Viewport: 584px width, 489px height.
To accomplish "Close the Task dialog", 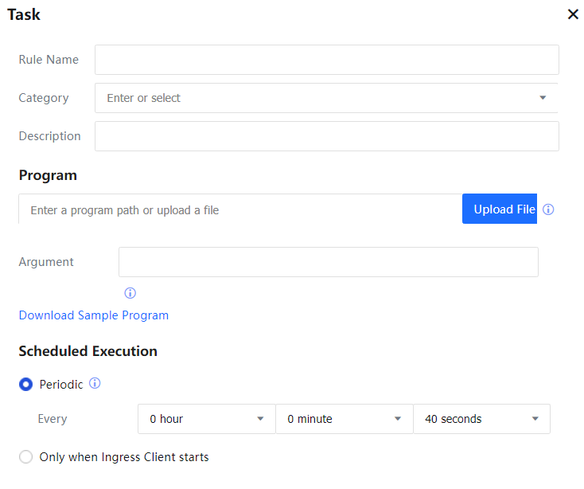I will (572, 14).
